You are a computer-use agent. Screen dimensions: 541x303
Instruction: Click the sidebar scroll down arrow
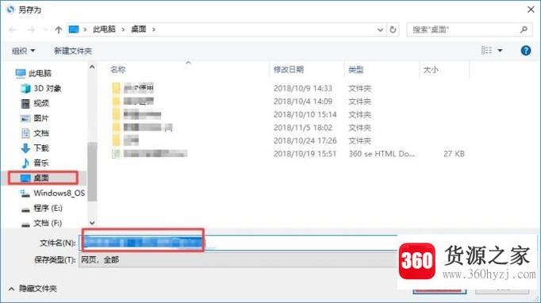92,223
